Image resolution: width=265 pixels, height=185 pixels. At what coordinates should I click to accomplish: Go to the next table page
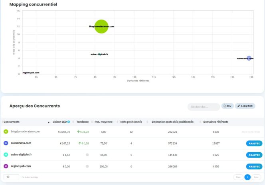click(256, 177)
